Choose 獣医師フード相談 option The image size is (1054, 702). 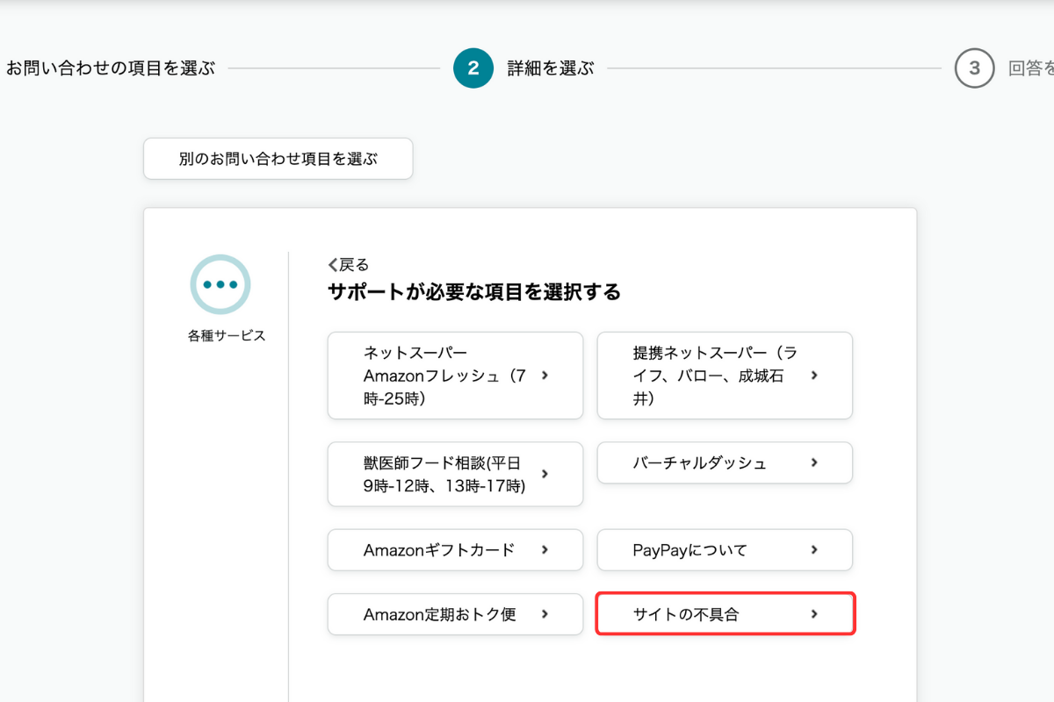coord(455,474)
